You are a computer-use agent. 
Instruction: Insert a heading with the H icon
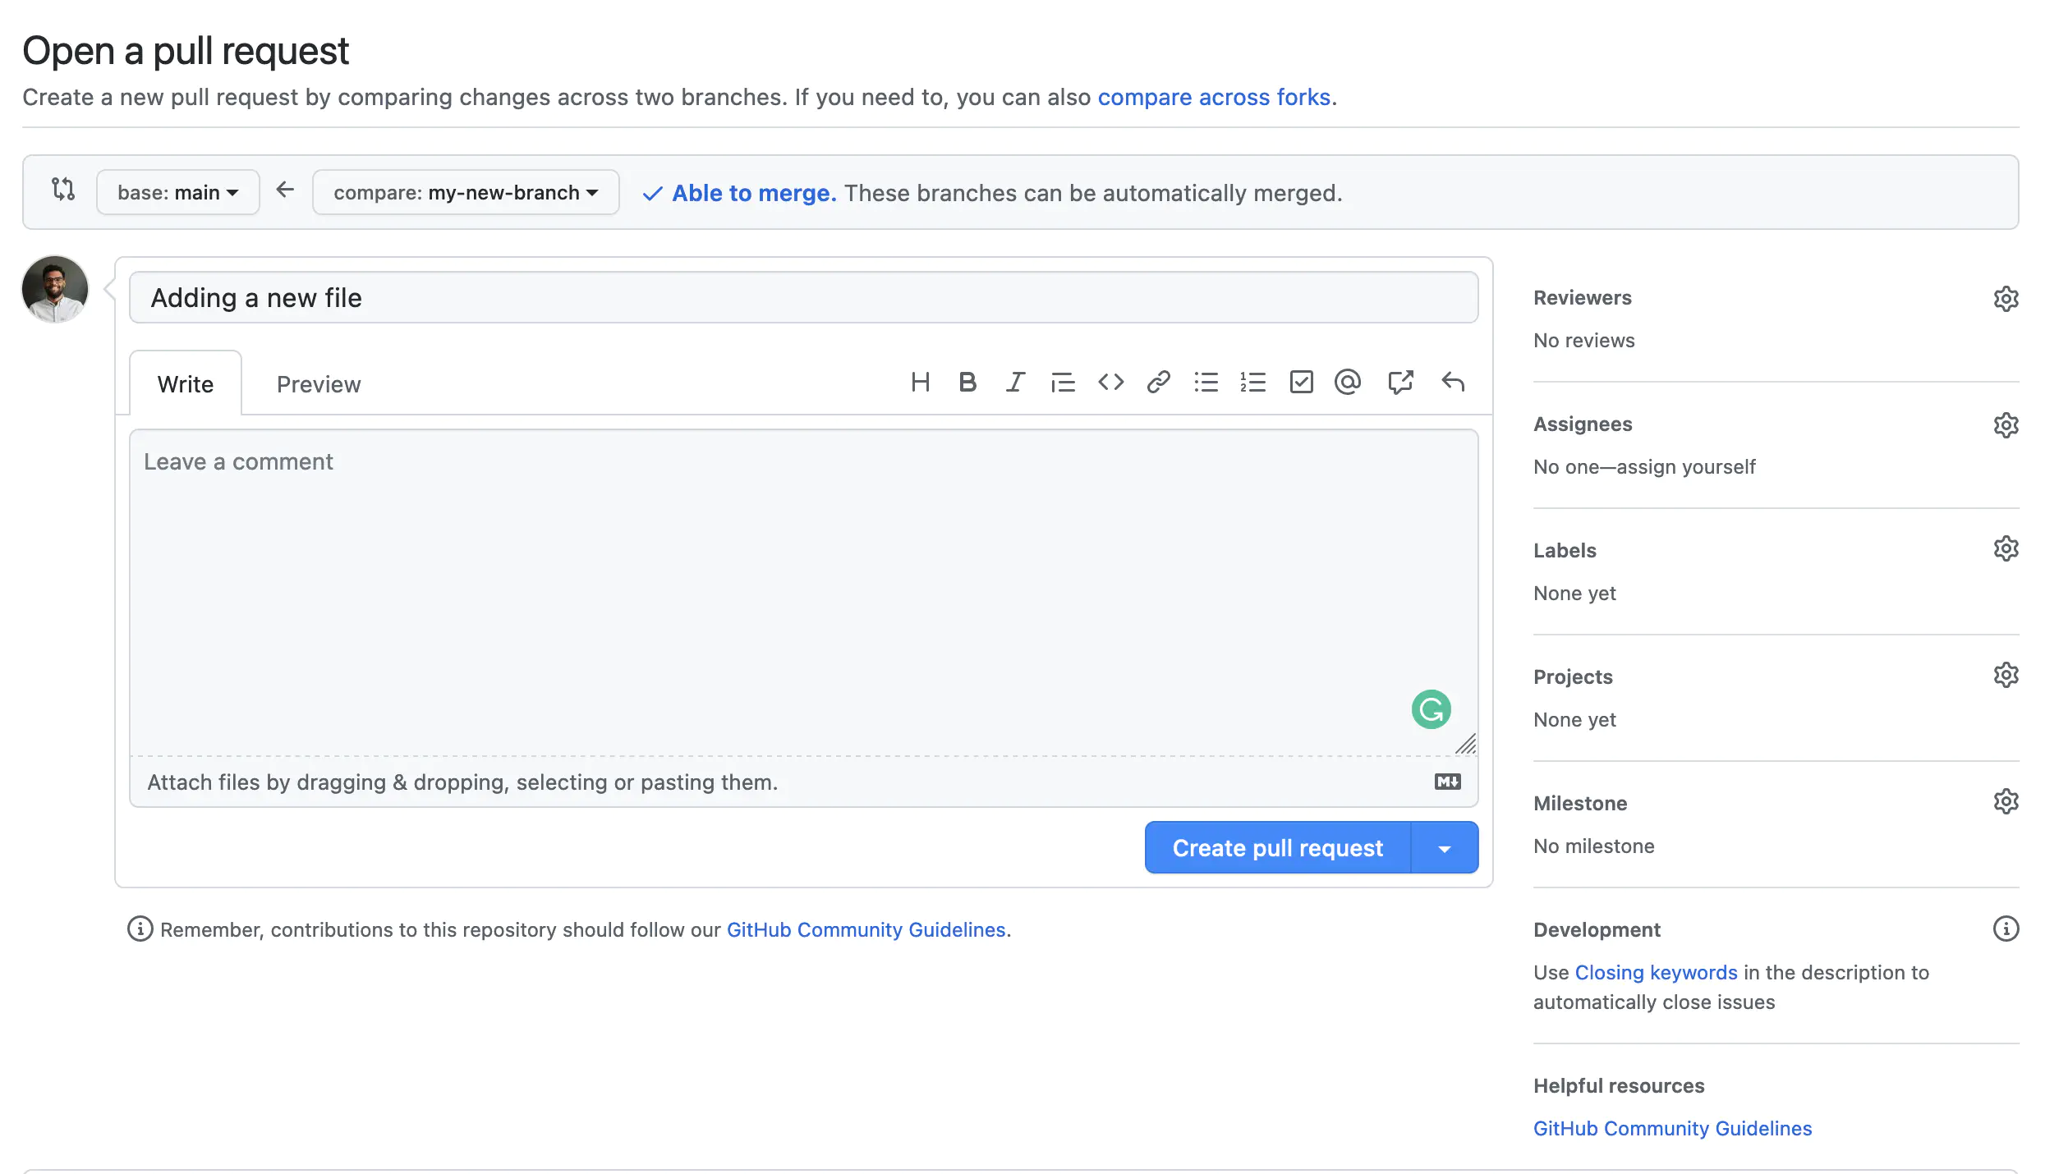(920, 383)
